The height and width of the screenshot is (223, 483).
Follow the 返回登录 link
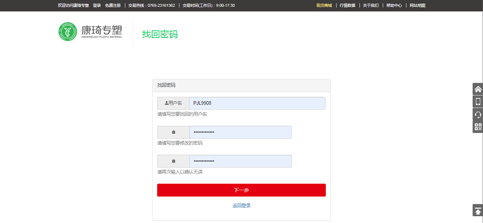pyautogui.click(x=241, y=205)
